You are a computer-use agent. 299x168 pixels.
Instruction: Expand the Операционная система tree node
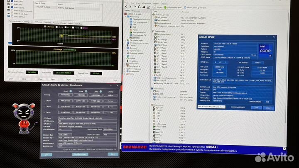[x=125, y=43]
